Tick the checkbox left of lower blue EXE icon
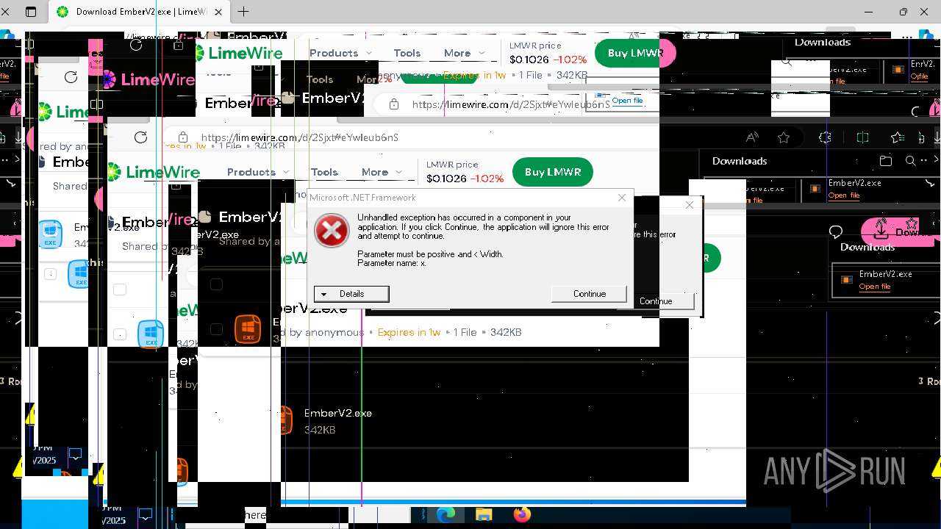 tap(120, 334)
